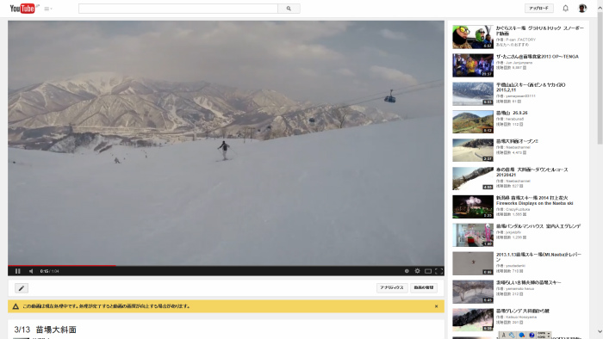Switch to fullscreen mode

tap(438, 271)
